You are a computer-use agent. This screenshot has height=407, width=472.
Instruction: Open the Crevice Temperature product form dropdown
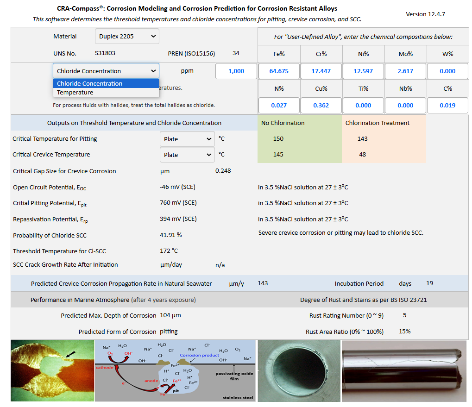tap(187, 155)
